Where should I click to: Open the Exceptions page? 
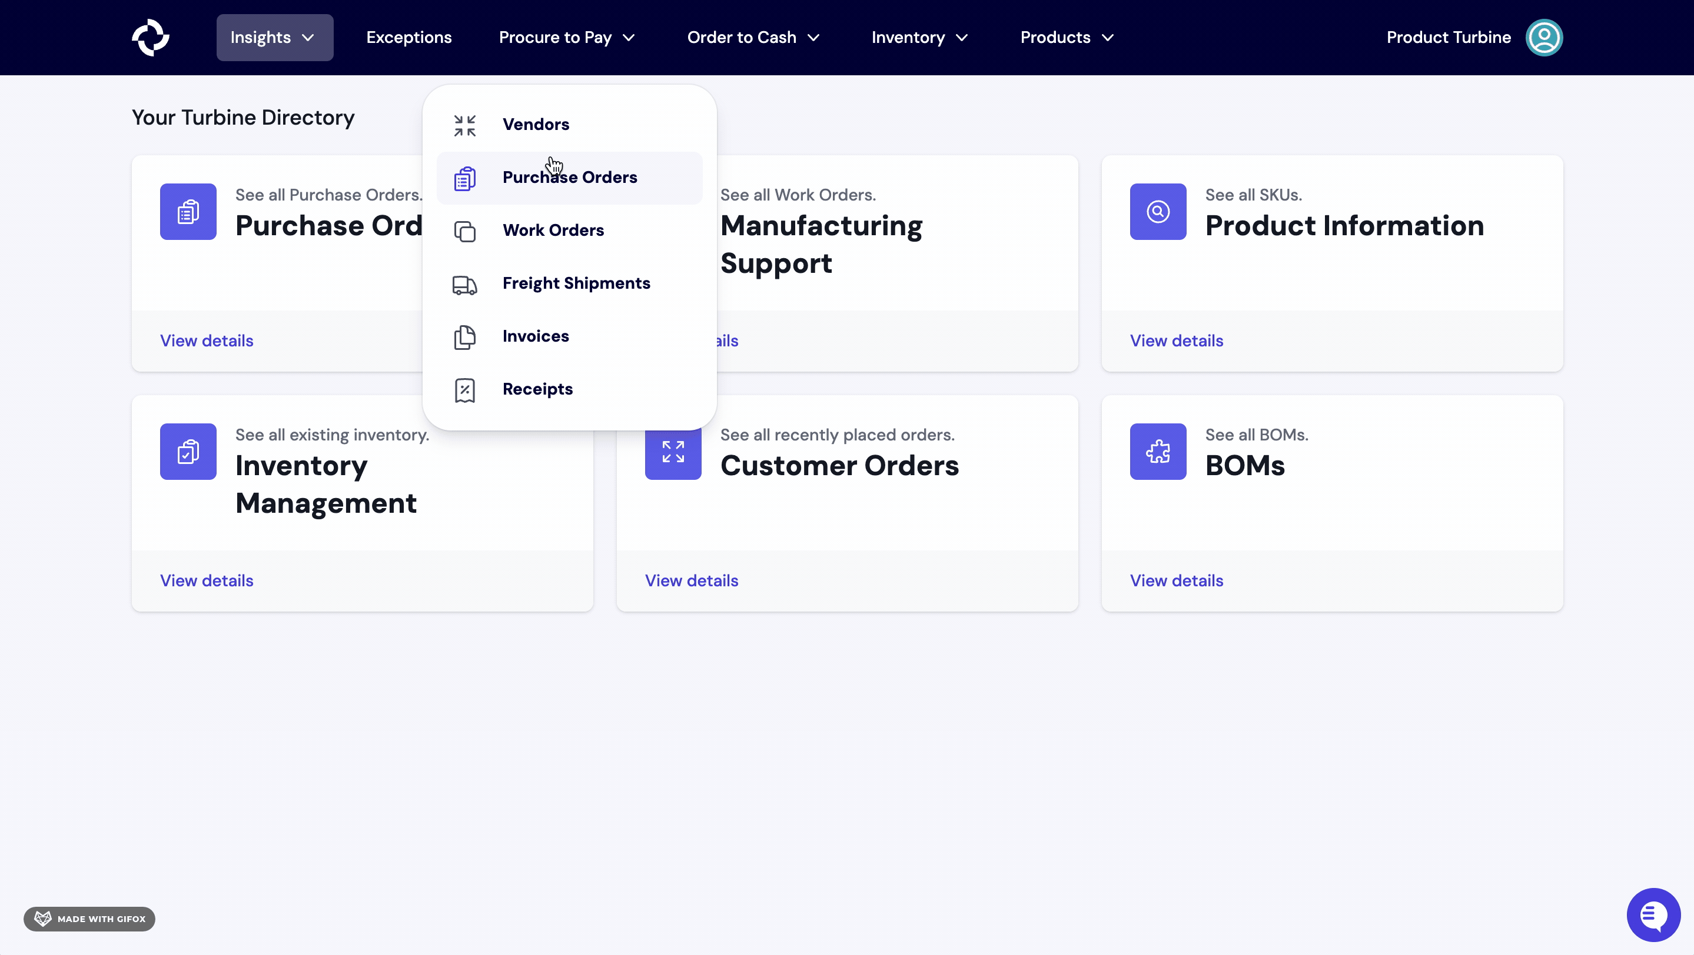[x=408, y=38]
